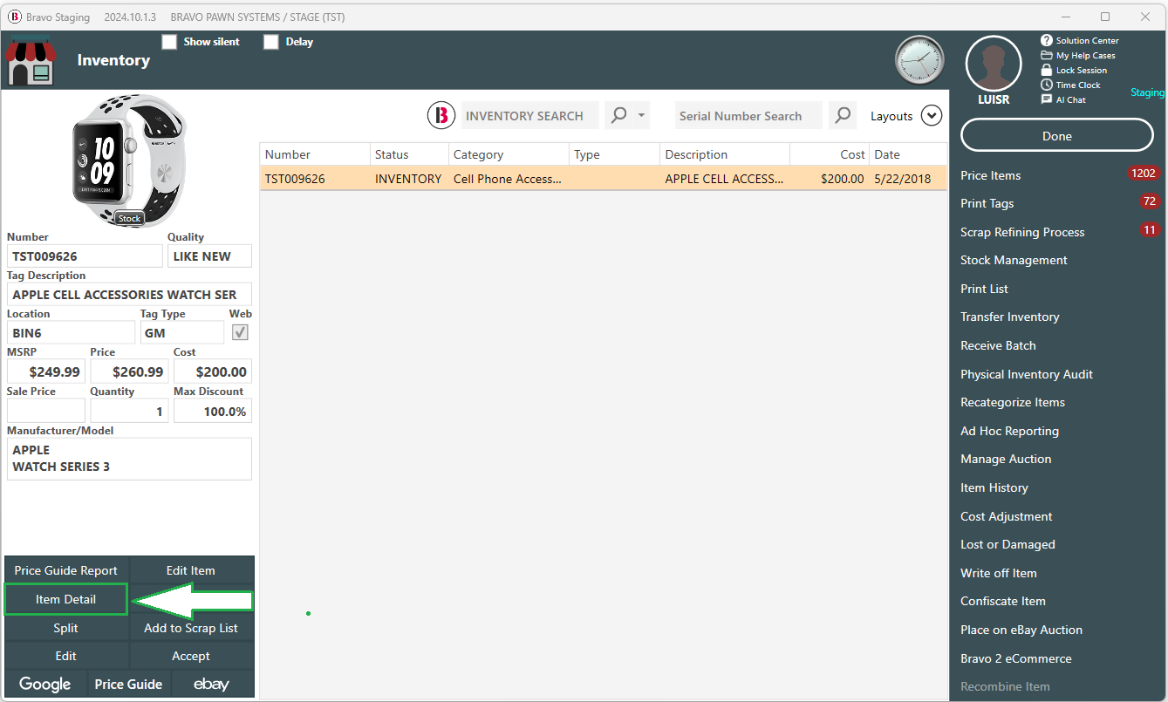Screen dimensions: 1168x702
Task: Click the Price Guide button
Action: coord(128,685)
